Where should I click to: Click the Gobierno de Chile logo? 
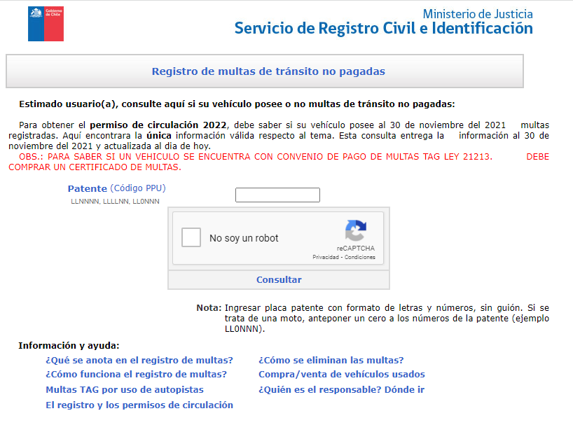[x=45, y=24]
